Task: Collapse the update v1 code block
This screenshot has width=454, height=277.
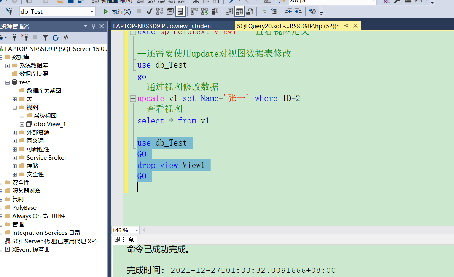Action: click(x=133, y=98)
